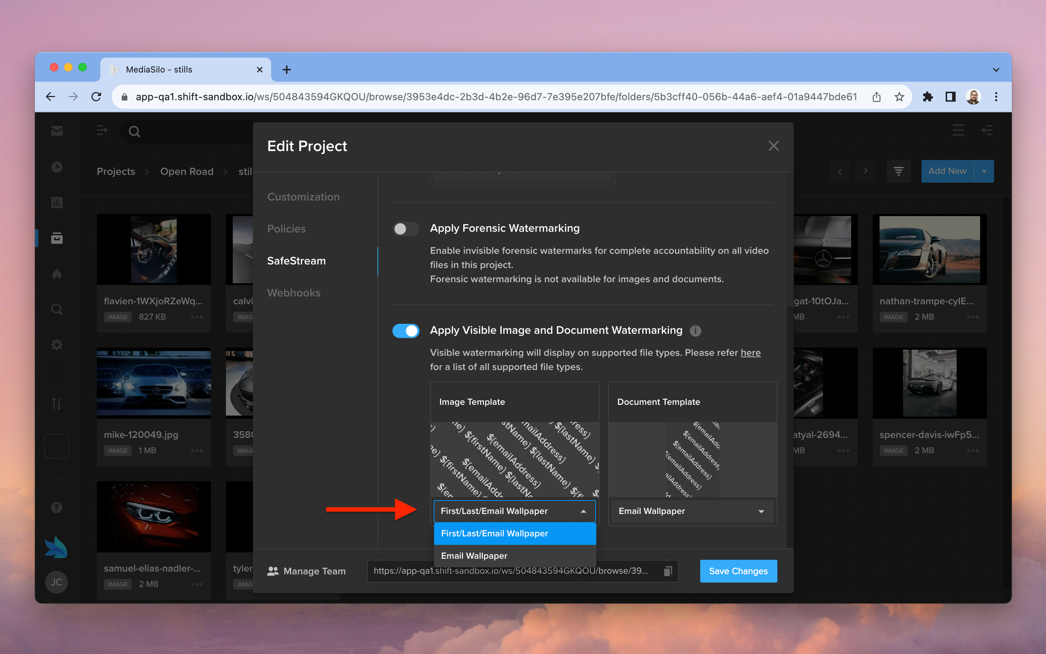
Task: Open nathan-trampe-cylE image thumbnail
Action: tap(930, 250)
